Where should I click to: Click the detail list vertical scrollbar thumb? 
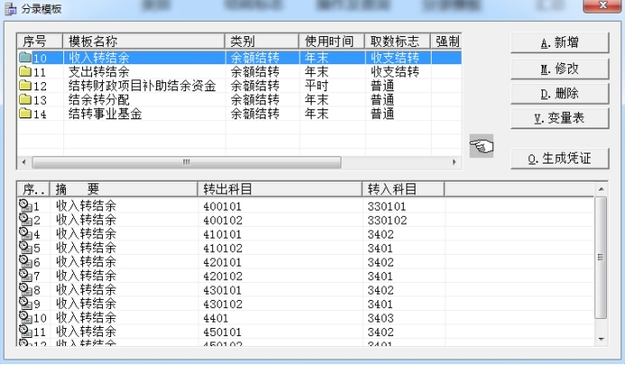point(601,257)
